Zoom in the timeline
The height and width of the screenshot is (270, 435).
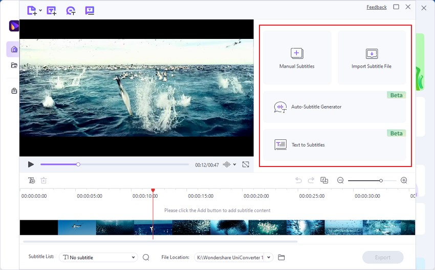coord(404,180)
